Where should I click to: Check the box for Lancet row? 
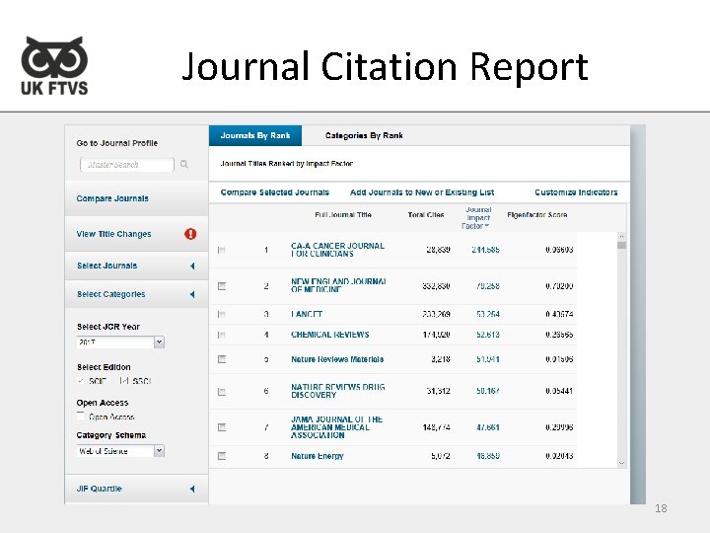[222, 314]
